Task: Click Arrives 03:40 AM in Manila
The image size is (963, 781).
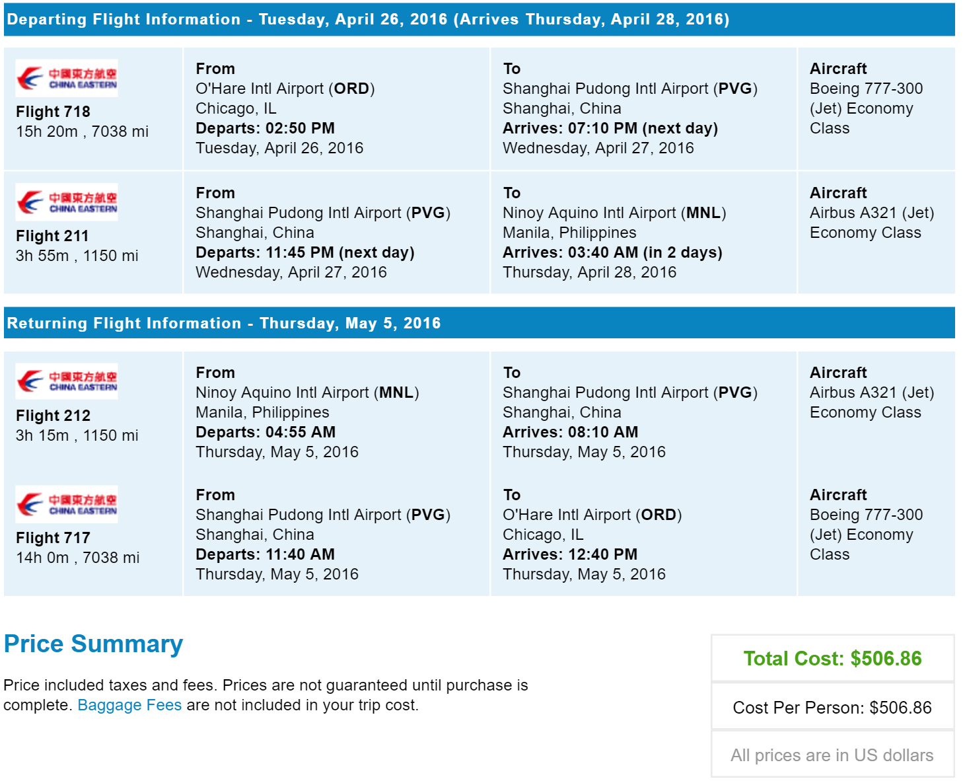Action: (x=612, y=252)
